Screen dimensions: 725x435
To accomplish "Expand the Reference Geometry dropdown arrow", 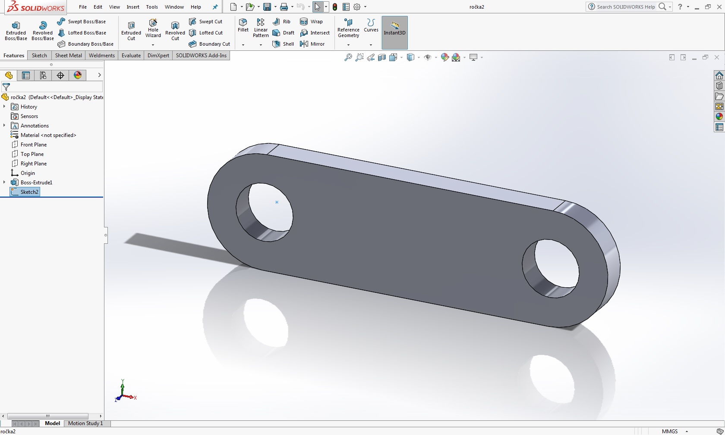I will (x=348, y=45).
